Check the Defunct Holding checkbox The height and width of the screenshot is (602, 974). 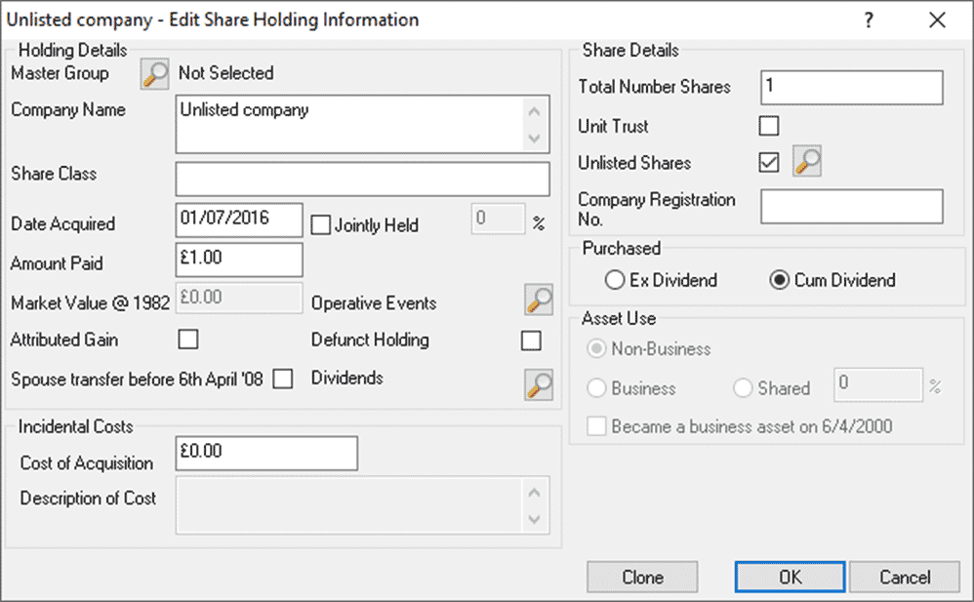(531, 340)
